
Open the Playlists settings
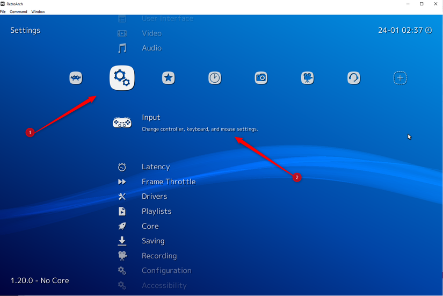[x=156, y=212]
